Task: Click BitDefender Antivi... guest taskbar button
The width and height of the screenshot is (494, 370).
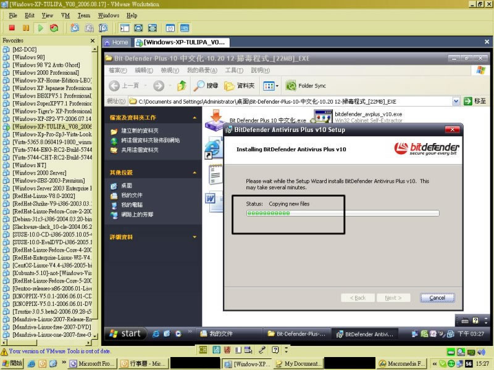Action: click(366, 334)
